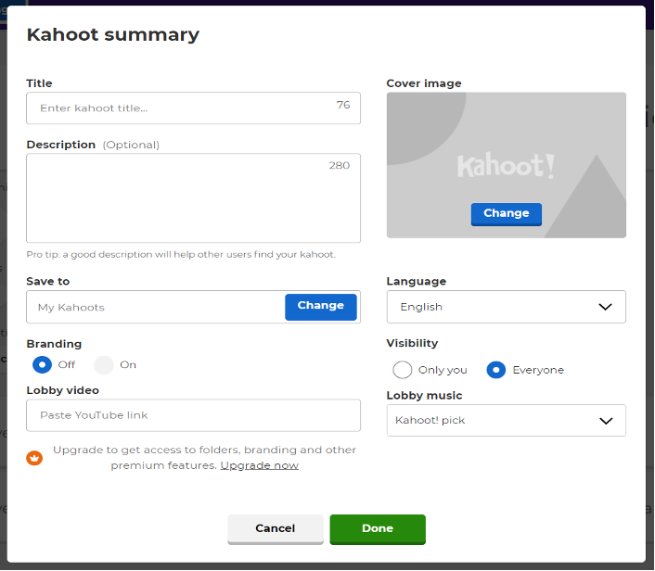Click the Upgrade now link
The image size is (655, 571).
click(x=260, y=465)
